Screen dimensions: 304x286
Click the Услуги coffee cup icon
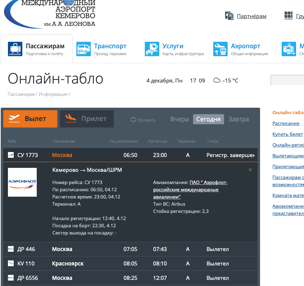coord(152,49)
